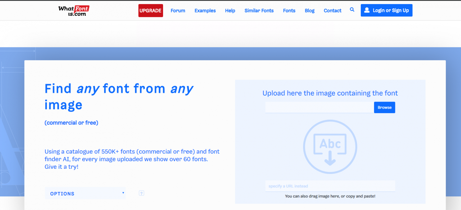Focus the file path field beside Browse
This screenshot has width=461, height=210.
pyautogui.click(x=319, y=108)
